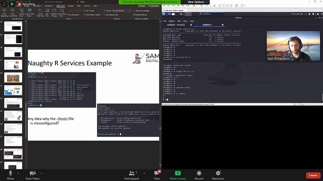Open Set Up Slide Show dialog
Image resolution: width=323 pixels, height=181 pixels.
tap(40, 12)
